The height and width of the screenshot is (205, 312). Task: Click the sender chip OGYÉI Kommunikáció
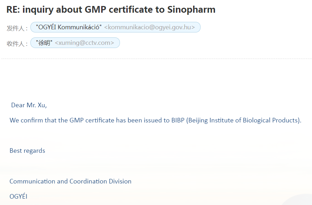tap(115, 27)
